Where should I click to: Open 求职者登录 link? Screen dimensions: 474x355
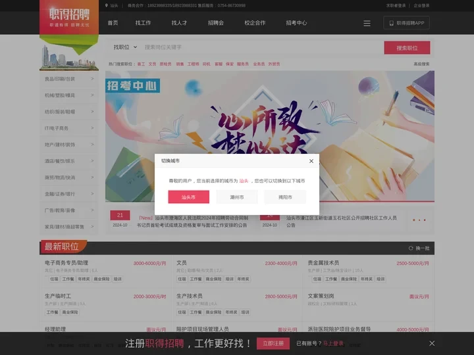(x=396, y=5)
